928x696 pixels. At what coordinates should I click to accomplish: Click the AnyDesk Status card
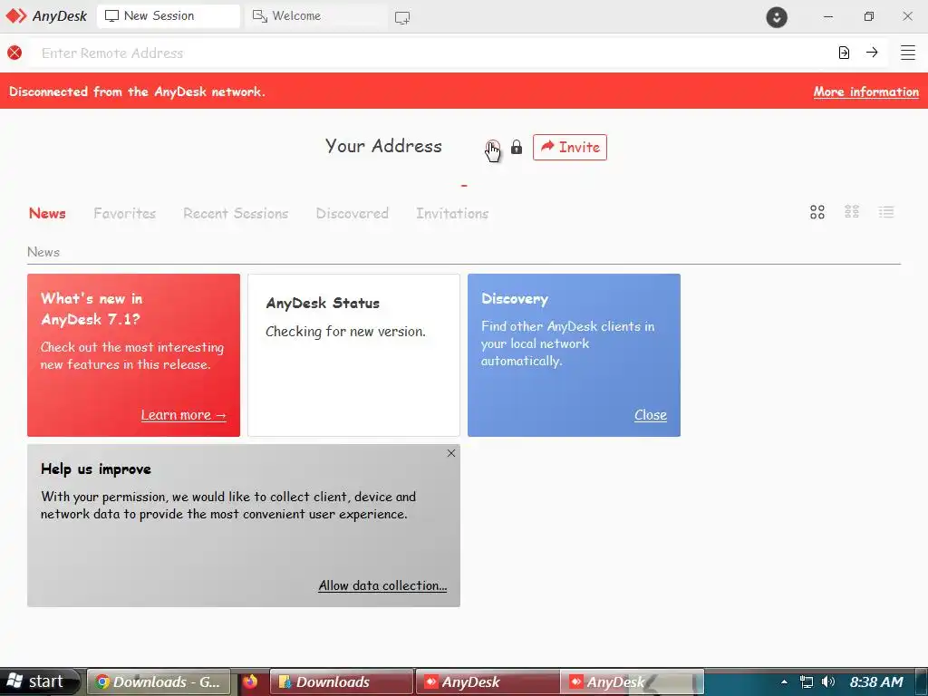[x=354, y=355]
